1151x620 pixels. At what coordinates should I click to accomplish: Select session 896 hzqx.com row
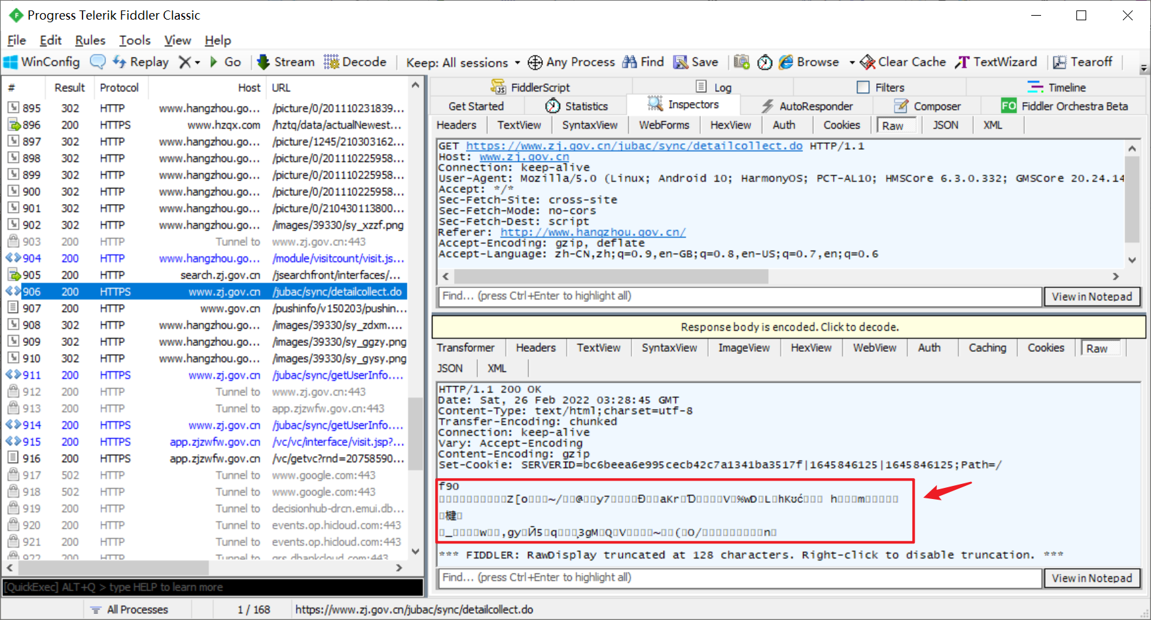206,125
